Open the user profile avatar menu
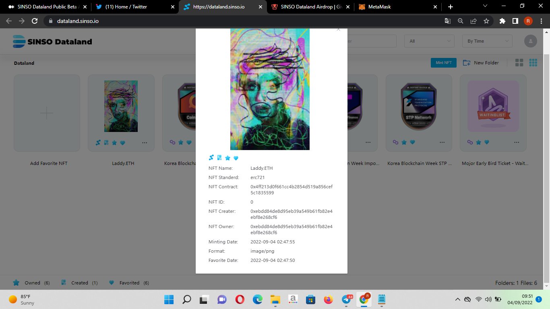Screen dimensions: 550x309 [531, 41]
